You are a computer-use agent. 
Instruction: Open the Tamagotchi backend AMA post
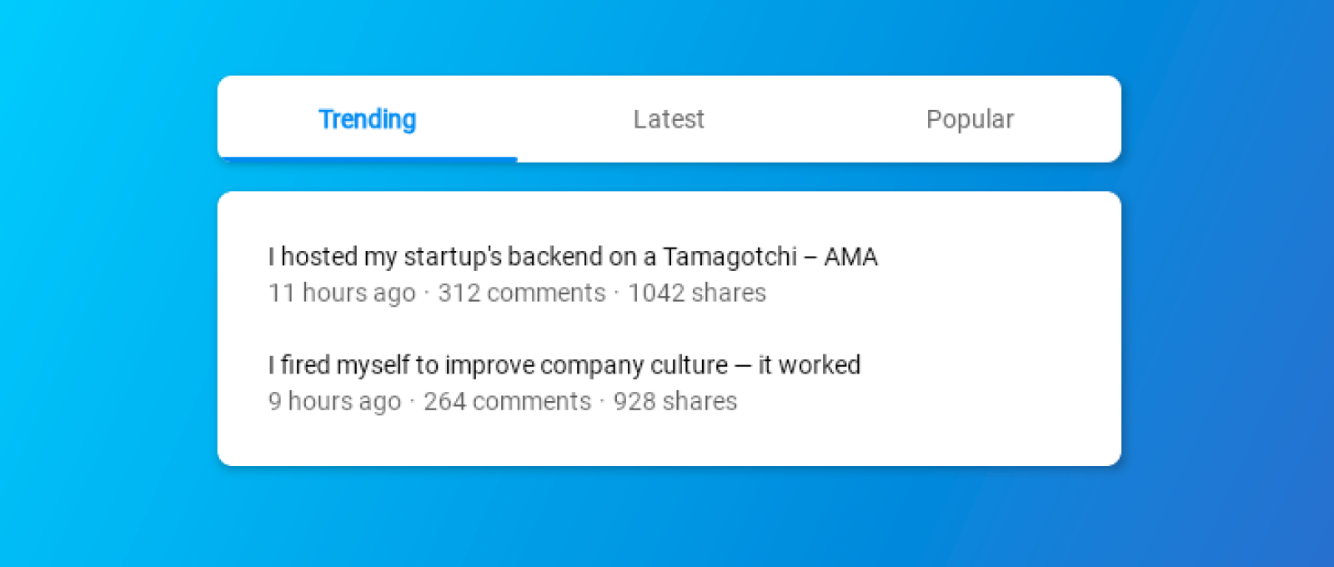573,257
